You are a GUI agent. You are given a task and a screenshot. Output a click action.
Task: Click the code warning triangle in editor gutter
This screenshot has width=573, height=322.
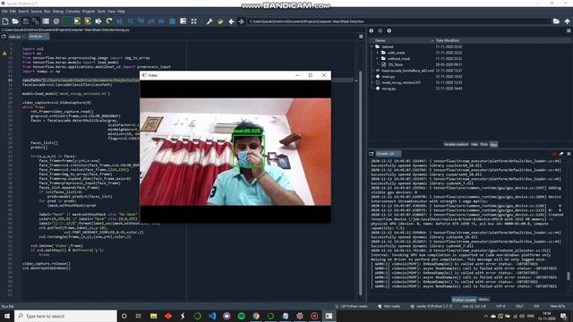4,54
